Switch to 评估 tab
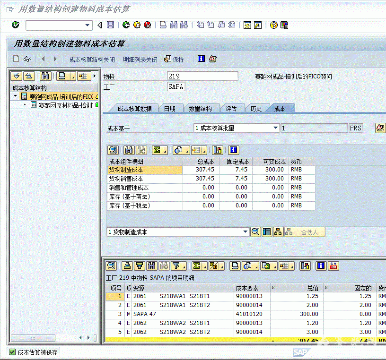 (x=231, y=109)
